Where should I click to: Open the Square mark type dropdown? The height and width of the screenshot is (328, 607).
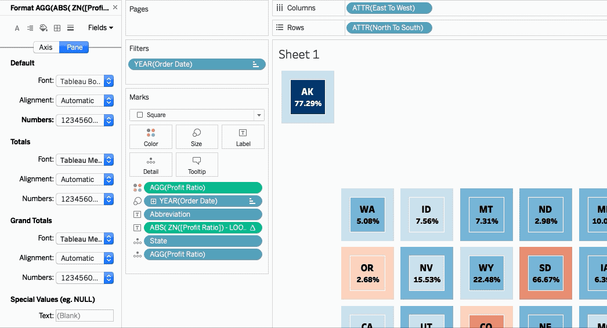click(x=197, y=115)
